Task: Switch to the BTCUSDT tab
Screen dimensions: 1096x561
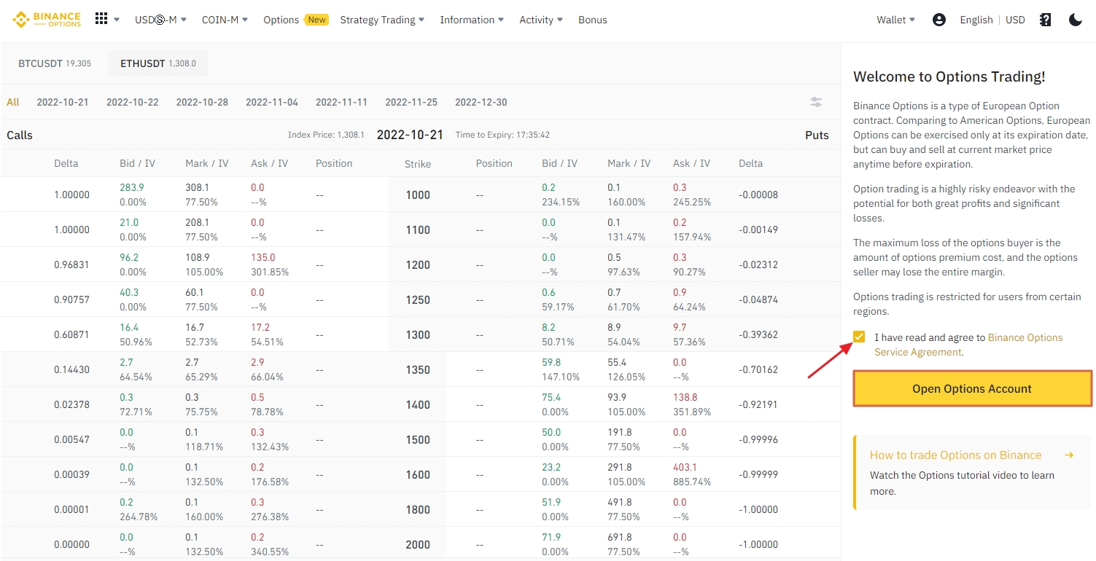Action: (x=55, y=63)
